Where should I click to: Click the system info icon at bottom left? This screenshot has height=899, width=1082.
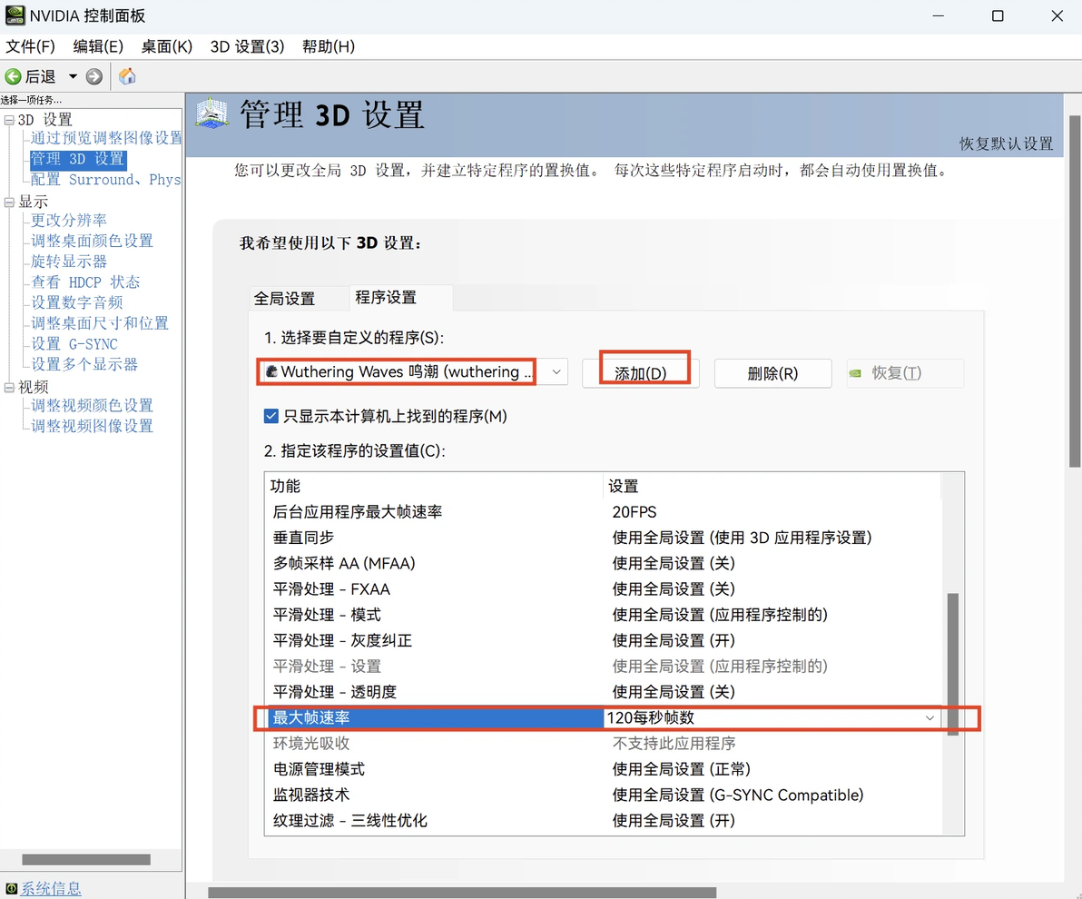coord(11,889)
